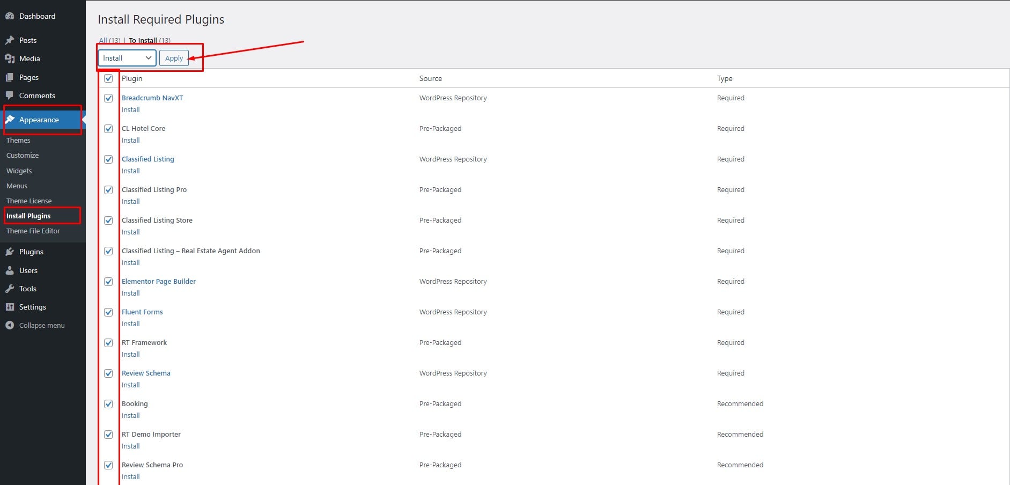The height and width of the screenshot is (485, 1010).
Task: Open the Media menu
Action: (30, 58)
